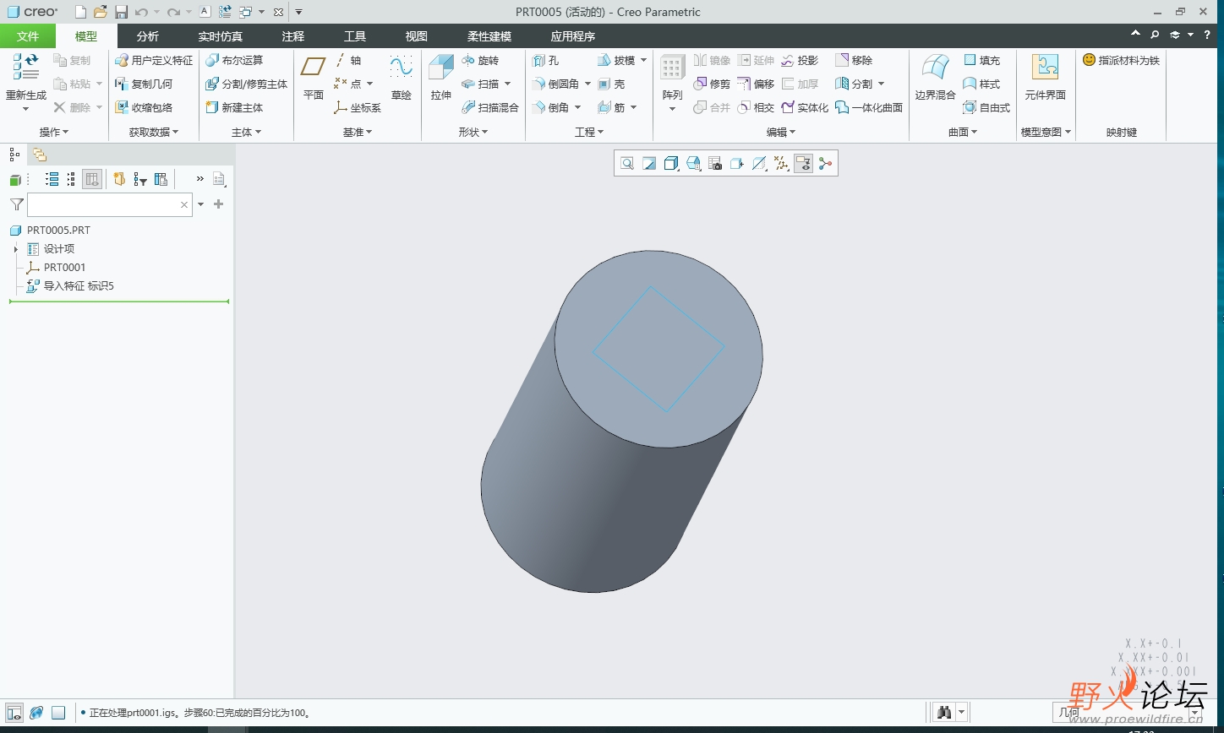Open saved orientations in graphics toolbar
Viewport: 1224px width, 733px height.
click(x=693, y=164)
